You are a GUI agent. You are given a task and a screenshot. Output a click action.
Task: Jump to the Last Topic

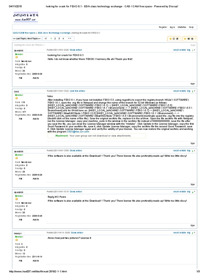click(x=20, y=39)
